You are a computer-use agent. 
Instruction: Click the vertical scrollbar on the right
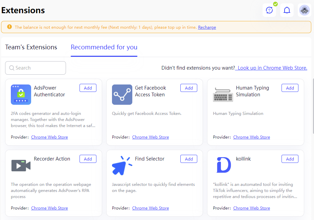click(313, 106)
